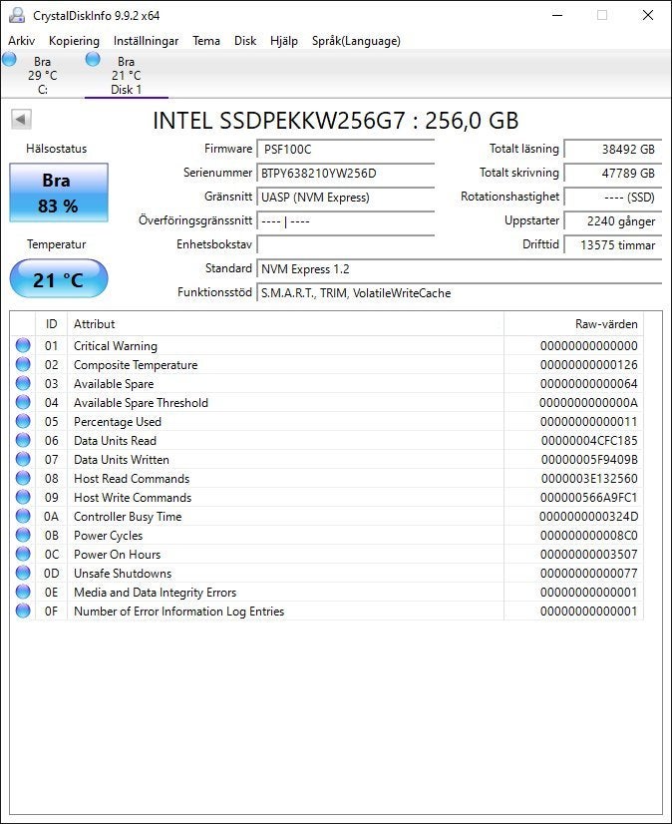Click raw value 0000000000324D
The width and height of the screenshot is (672, 824).
tap(588, 516)
